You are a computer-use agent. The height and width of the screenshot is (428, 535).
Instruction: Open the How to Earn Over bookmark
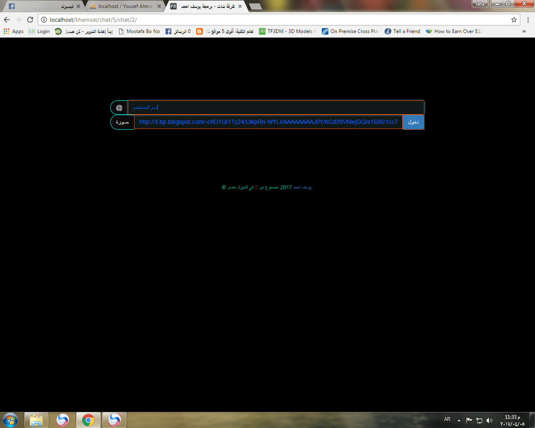(x=454, y=32)
